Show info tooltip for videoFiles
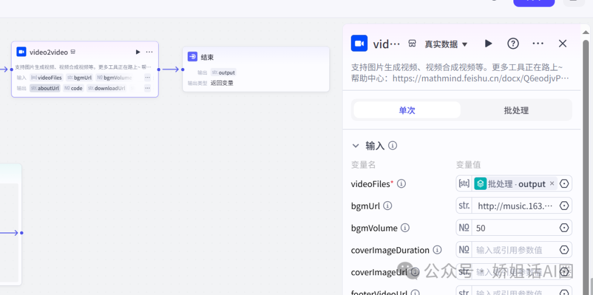Viewport: 593px width, 295px height. 401,184
